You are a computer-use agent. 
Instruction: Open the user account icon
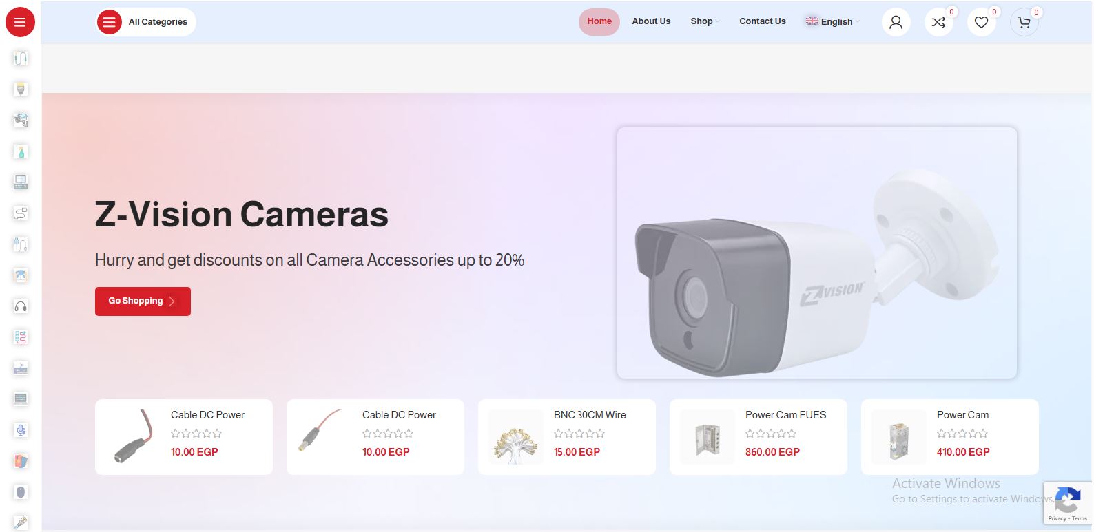click(896, 22)
